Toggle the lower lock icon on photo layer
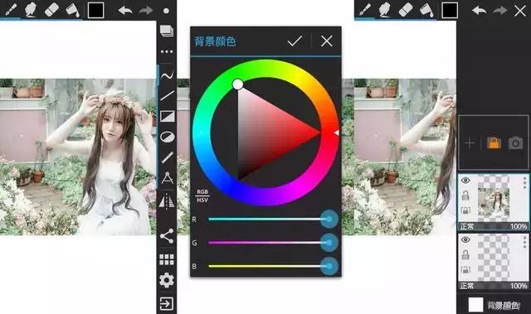 (465, 210)
